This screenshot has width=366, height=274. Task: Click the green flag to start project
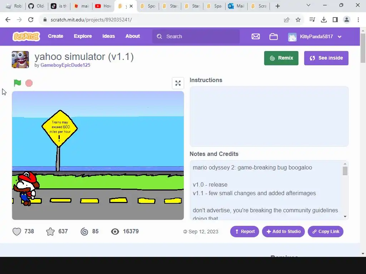point(18,83)
